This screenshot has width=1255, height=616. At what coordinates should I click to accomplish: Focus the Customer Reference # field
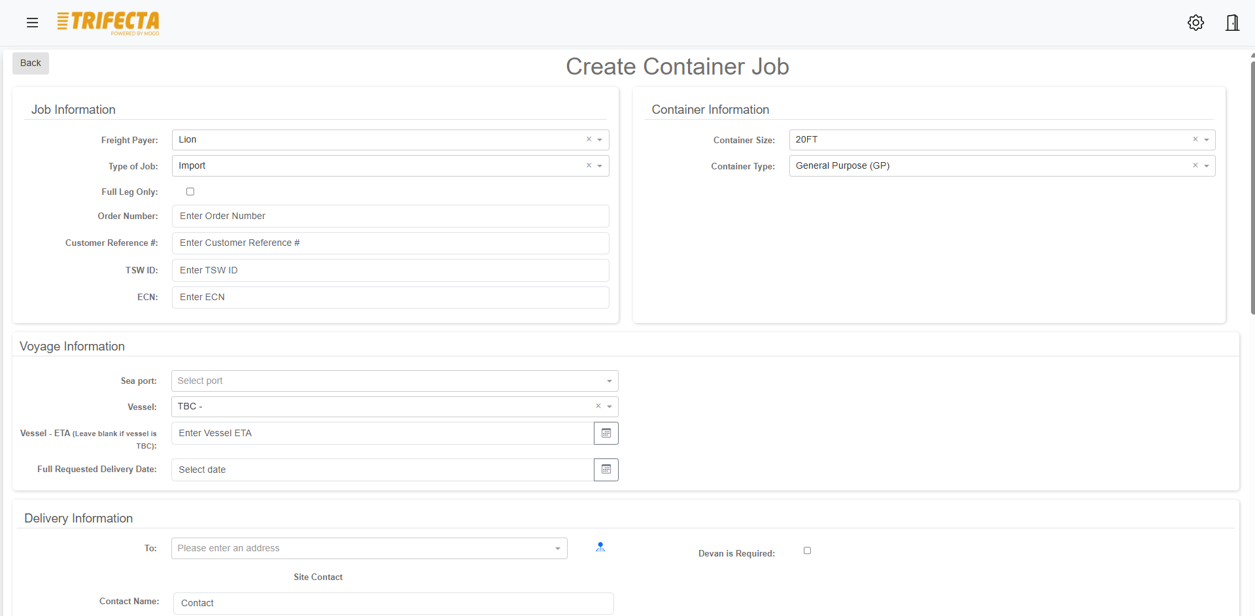(390, 243)
